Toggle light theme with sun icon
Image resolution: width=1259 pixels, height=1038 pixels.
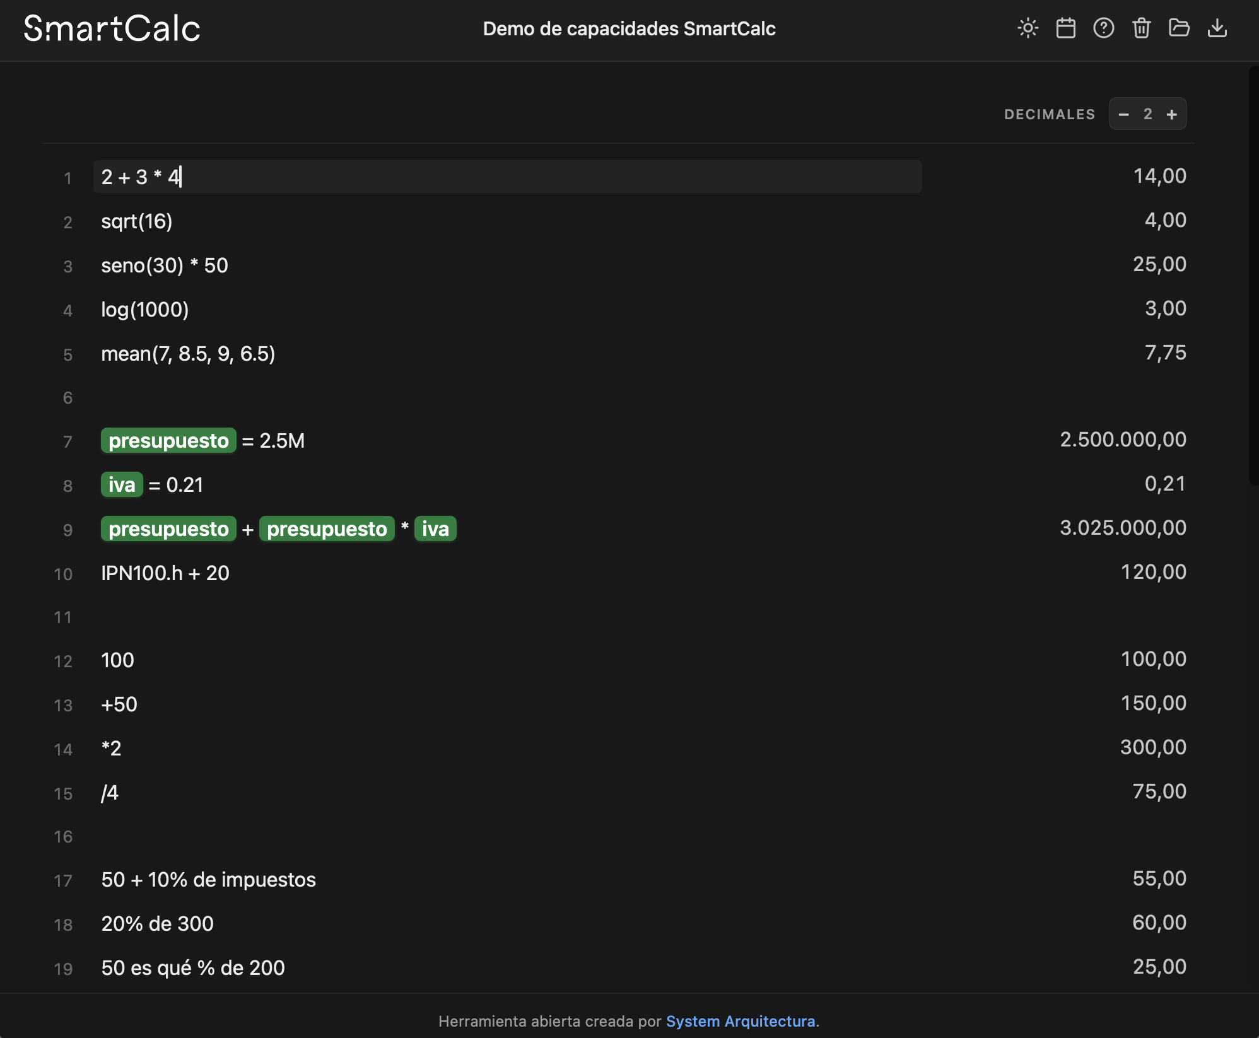click(1028, 28)
